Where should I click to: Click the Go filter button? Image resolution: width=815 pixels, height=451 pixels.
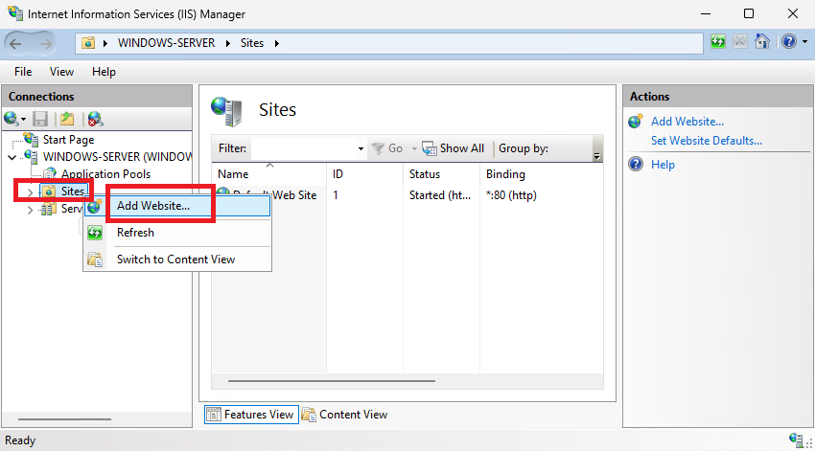pos(387,148)
